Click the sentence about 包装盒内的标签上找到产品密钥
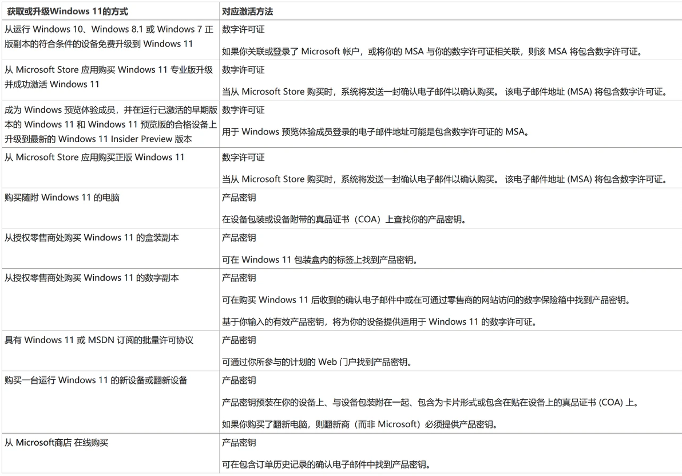This screenshot has width=682, height=476. pos(320,259)
